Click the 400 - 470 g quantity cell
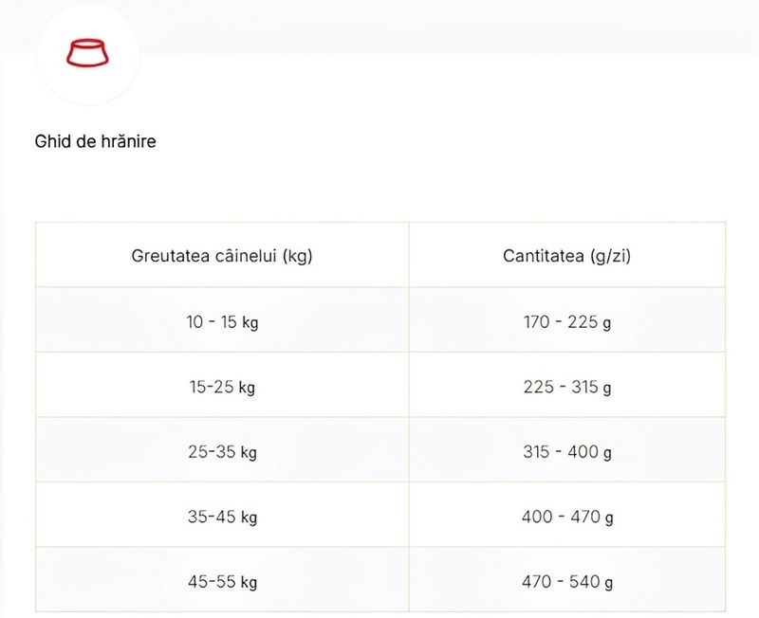This screenshot has height=618, width=759. coord(566,515)
